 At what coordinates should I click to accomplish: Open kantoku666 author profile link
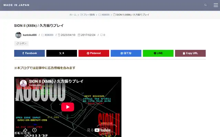[x=30, y=35]
